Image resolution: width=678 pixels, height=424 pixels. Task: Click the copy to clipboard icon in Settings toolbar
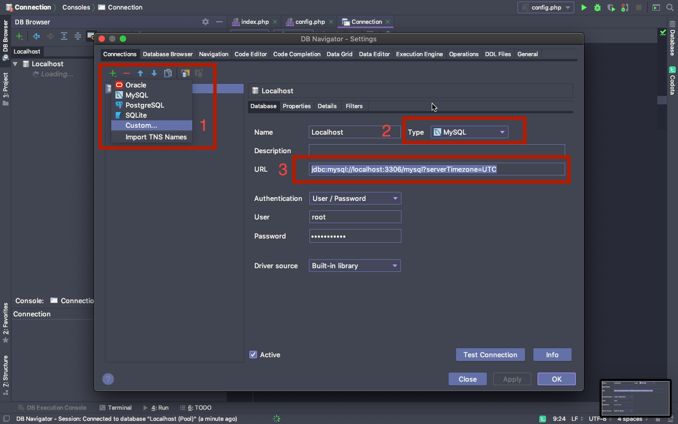point(185,73)
